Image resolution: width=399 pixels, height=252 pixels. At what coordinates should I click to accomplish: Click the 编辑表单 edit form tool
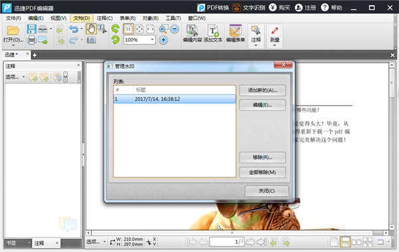tap(235, 33)
